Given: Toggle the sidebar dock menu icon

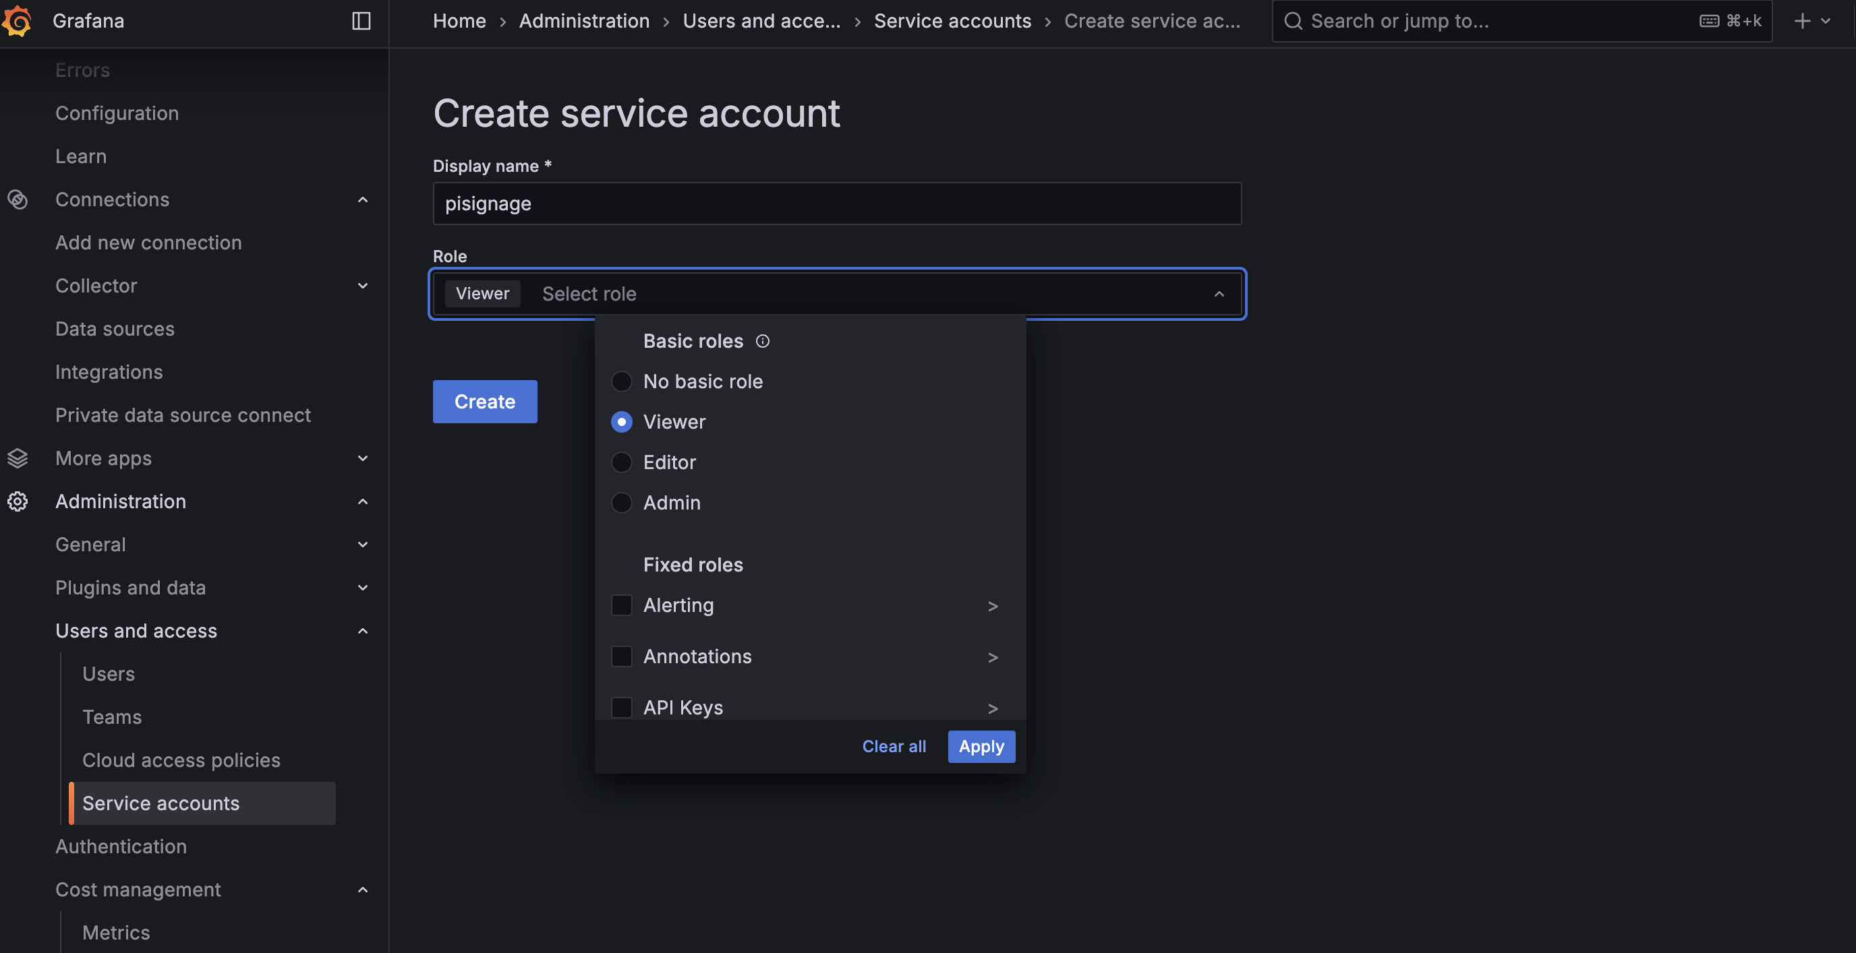Looking at the screenshot, I should pyautogui.click(x=361, y=21).
